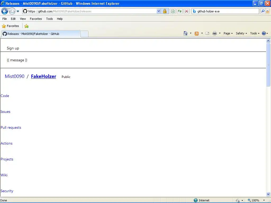Viewport: 271px width, 203px height.
Task: Click the Internet zone globe icon
Action: [x=196, y=200]
